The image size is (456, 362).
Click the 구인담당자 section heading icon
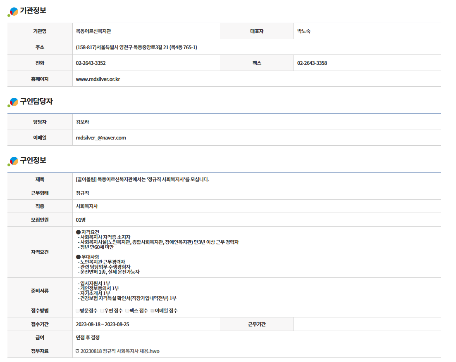pos(13,102)
